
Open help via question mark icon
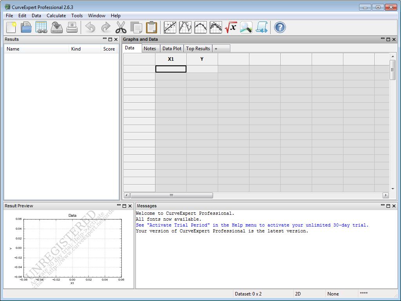click(x=280, y=27)
